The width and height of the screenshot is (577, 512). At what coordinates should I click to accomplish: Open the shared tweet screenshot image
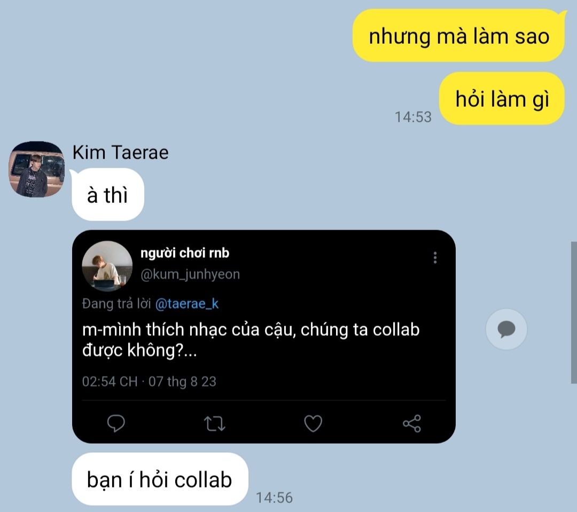264,336
